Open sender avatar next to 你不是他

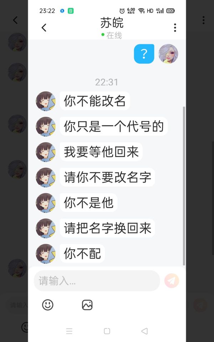click(46, 203)
